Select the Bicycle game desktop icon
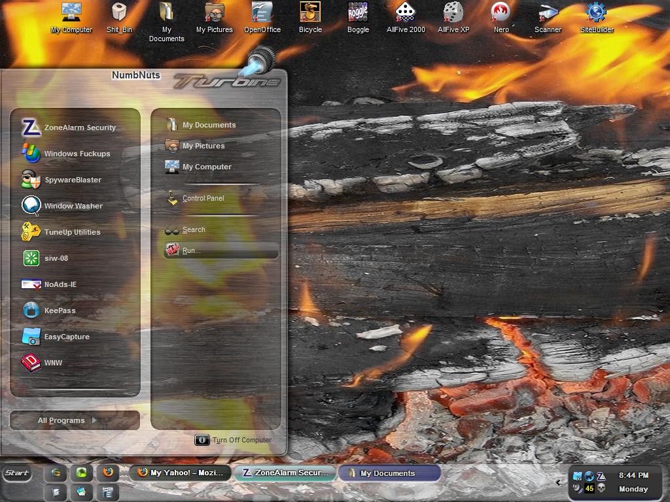 click(x=310, y=18)
